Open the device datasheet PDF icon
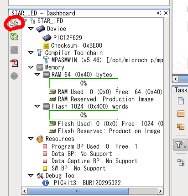Screen dimensions: 188x196 [x=14, y=63]
